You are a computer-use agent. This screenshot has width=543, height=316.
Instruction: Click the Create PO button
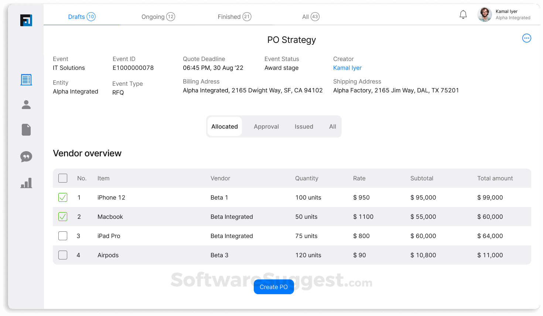tap(274, 287)
